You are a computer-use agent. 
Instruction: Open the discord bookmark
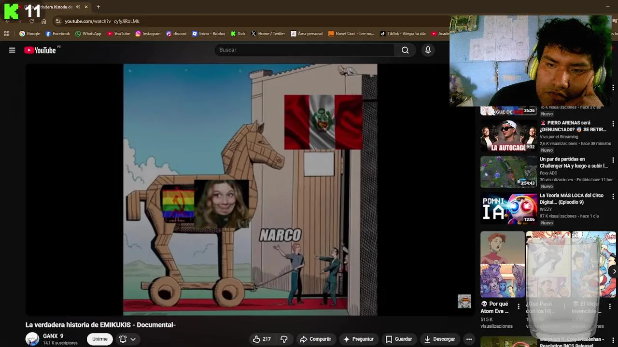pos(176,34)
